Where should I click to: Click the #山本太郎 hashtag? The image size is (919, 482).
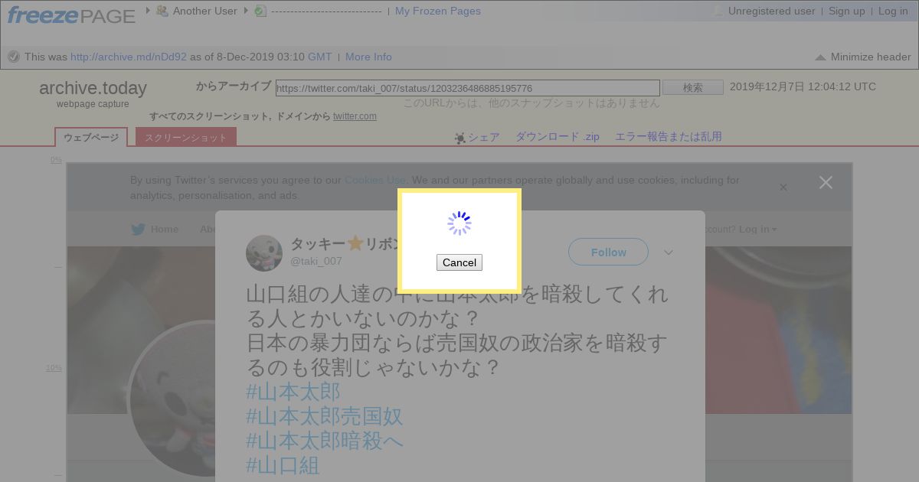[293, 392]
